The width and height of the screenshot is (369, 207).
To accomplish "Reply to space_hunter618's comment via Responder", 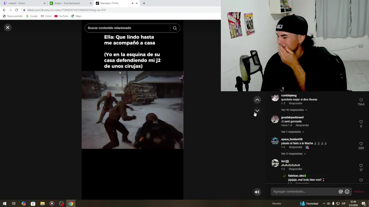I will coord(295,147).
